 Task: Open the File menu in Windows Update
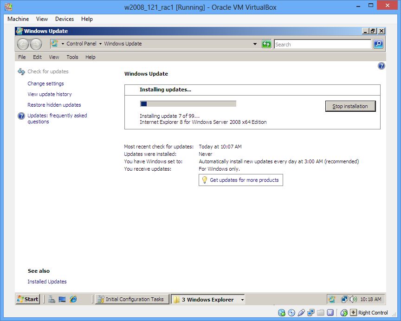click(22, 57)
